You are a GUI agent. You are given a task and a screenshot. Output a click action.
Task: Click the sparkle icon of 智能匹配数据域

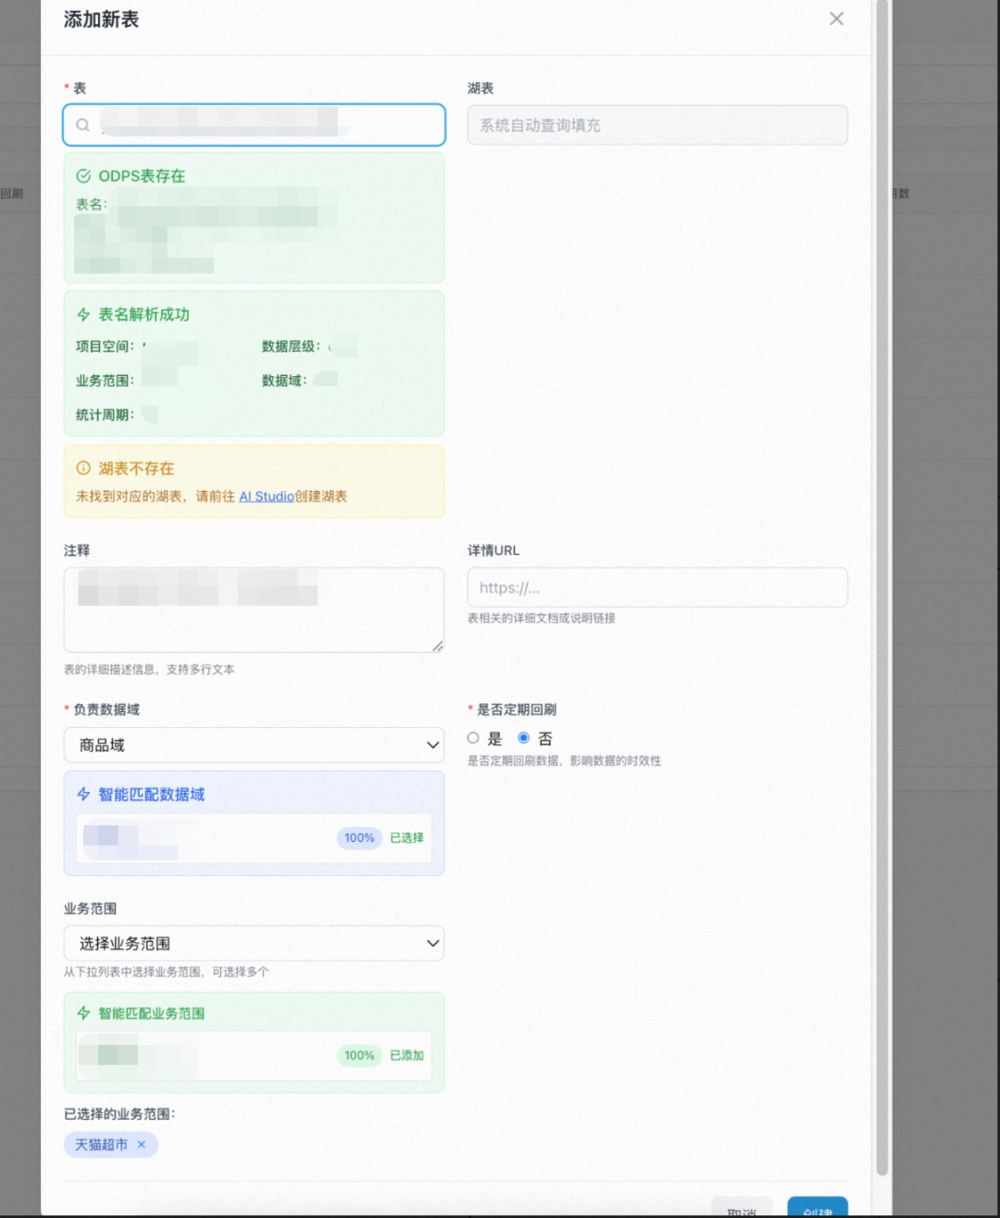pyautogui.click(x=82, y=795)
